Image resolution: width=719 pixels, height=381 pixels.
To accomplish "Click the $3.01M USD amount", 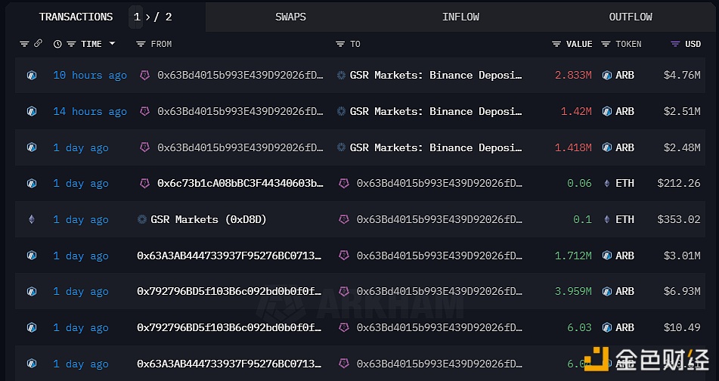I will point(682,256).
